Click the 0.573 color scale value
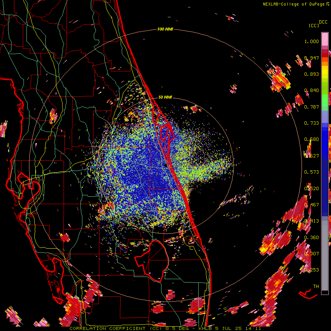 click(312, 172)
